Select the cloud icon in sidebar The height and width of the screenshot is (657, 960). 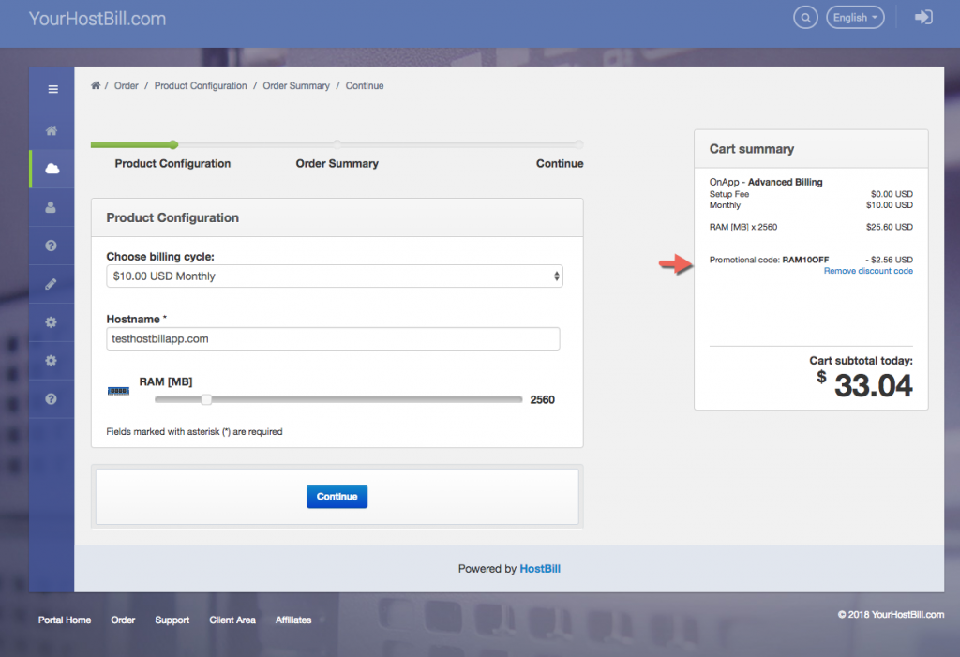pyautogui.click(x=52, y=169)
